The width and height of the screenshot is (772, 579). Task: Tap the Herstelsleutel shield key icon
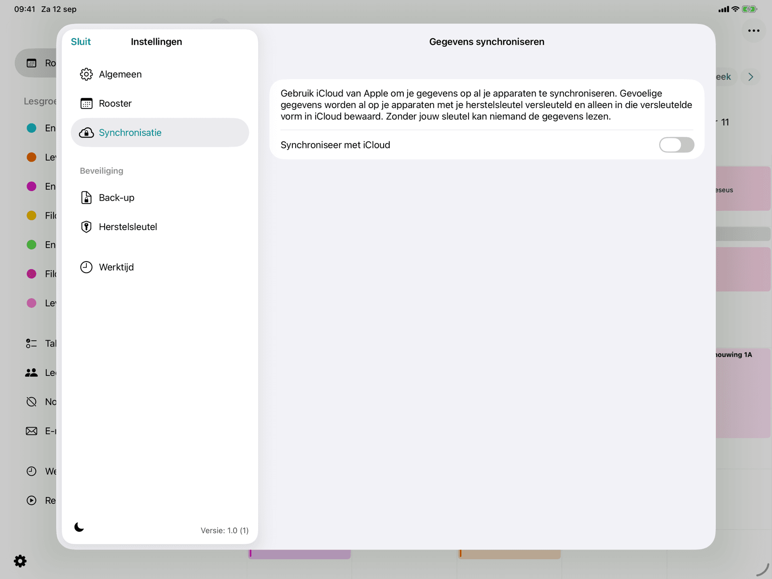86,227
